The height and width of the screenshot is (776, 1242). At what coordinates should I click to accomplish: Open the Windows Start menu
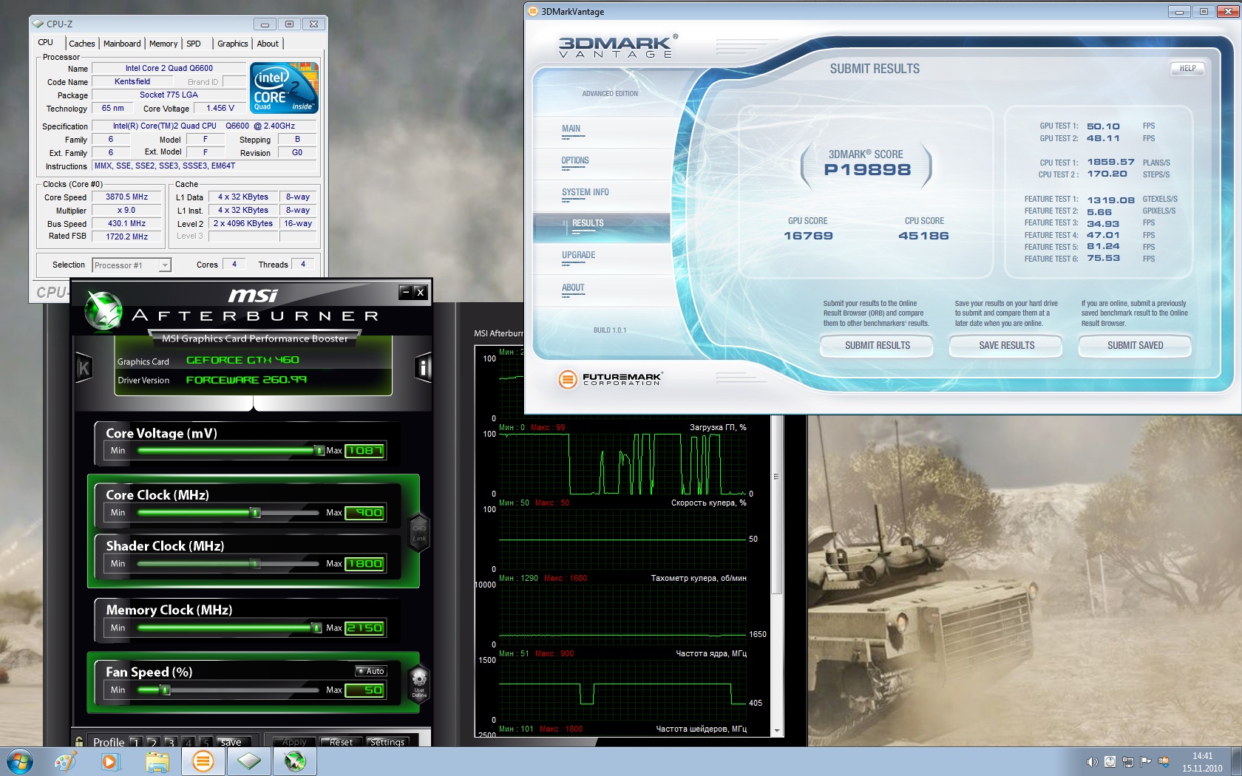[18, 761]
